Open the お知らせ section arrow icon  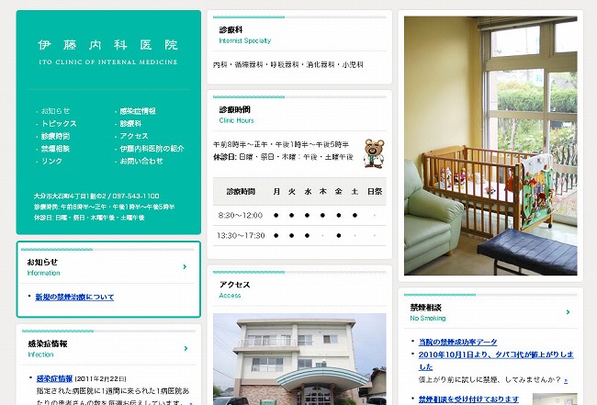185,267
